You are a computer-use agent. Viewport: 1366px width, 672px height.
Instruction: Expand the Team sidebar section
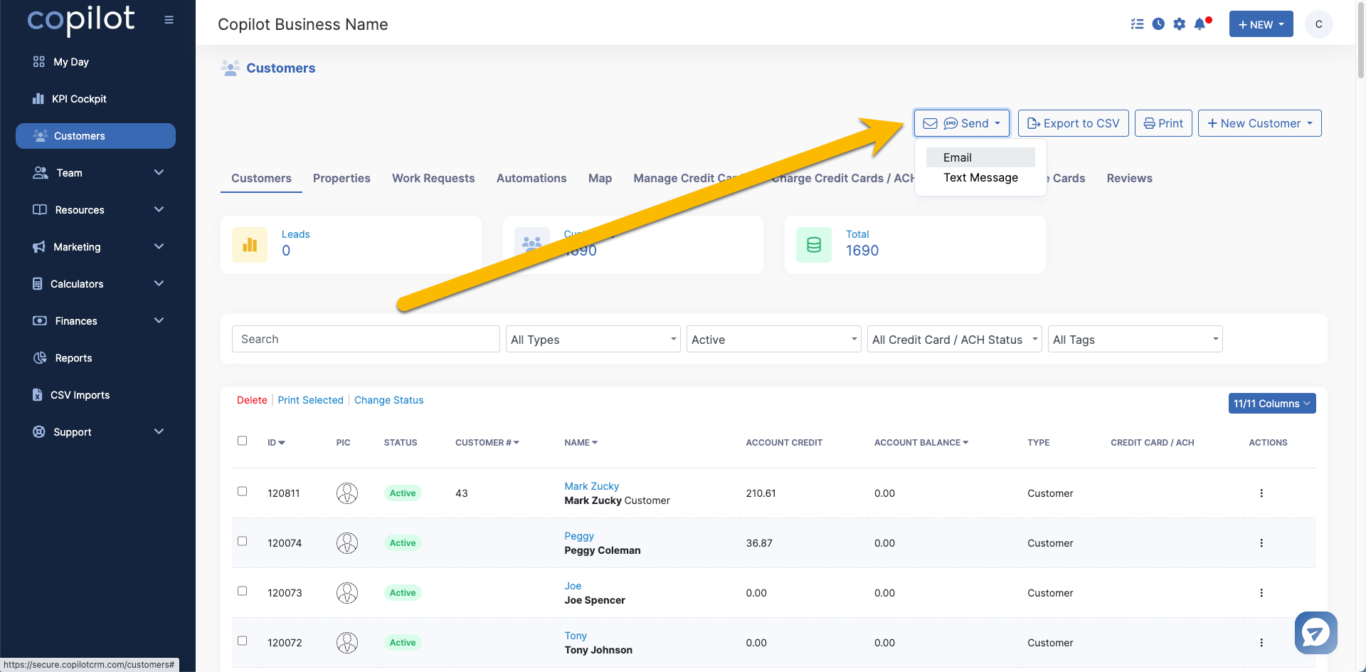coord(95,173)
